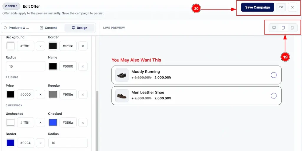Switch preview to desktop view icon
Screen dimensions: 302x151
(274, 28)
